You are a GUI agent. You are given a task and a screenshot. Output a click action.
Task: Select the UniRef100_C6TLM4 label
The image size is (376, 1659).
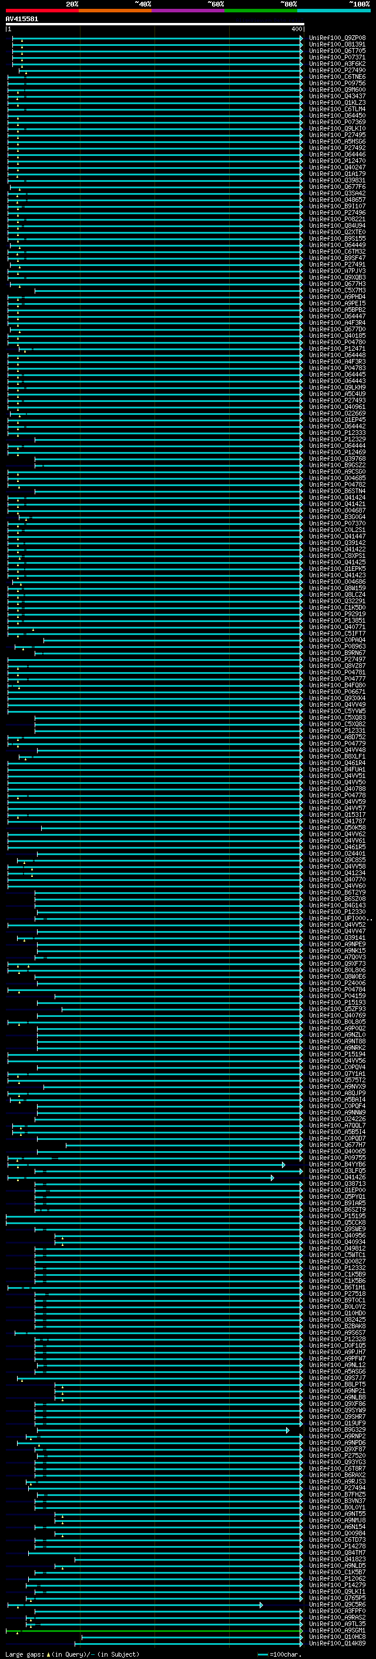coord(337,109)
